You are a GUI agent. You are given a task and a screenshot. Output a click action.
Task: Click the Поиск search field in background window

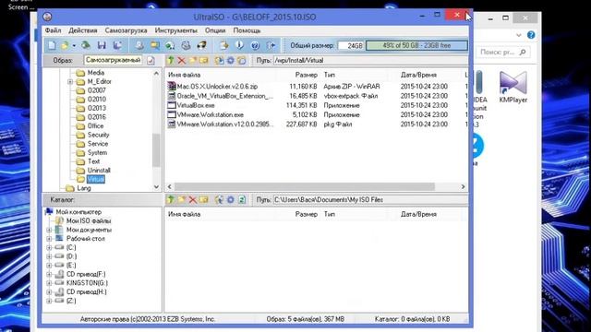click(502, 53)
